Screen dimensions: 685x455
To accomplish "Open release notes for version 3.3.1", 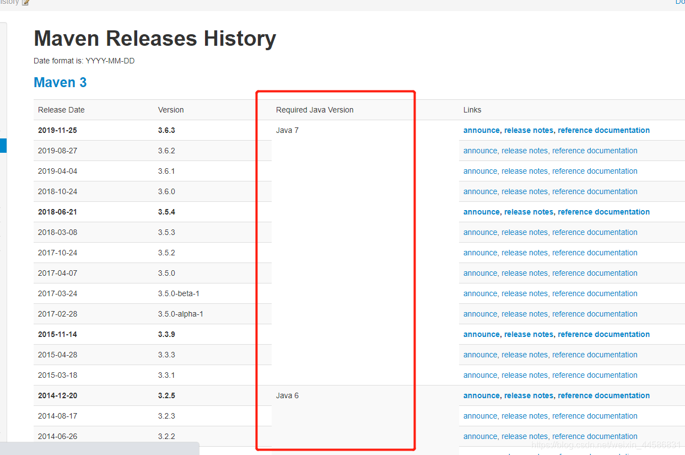I will pyautogui.click(x=525, y=376).
